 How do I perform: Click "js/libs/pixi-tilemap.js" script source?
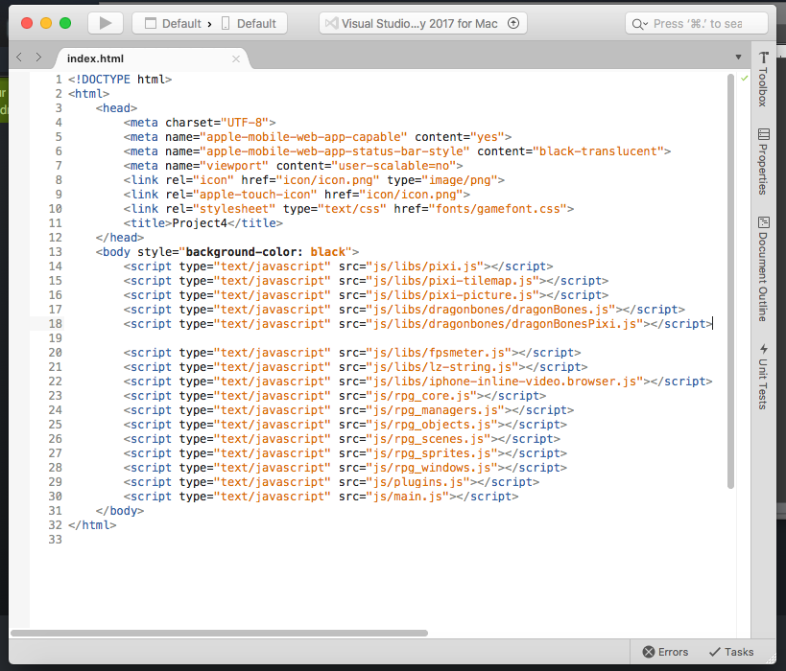click(453, 281)
